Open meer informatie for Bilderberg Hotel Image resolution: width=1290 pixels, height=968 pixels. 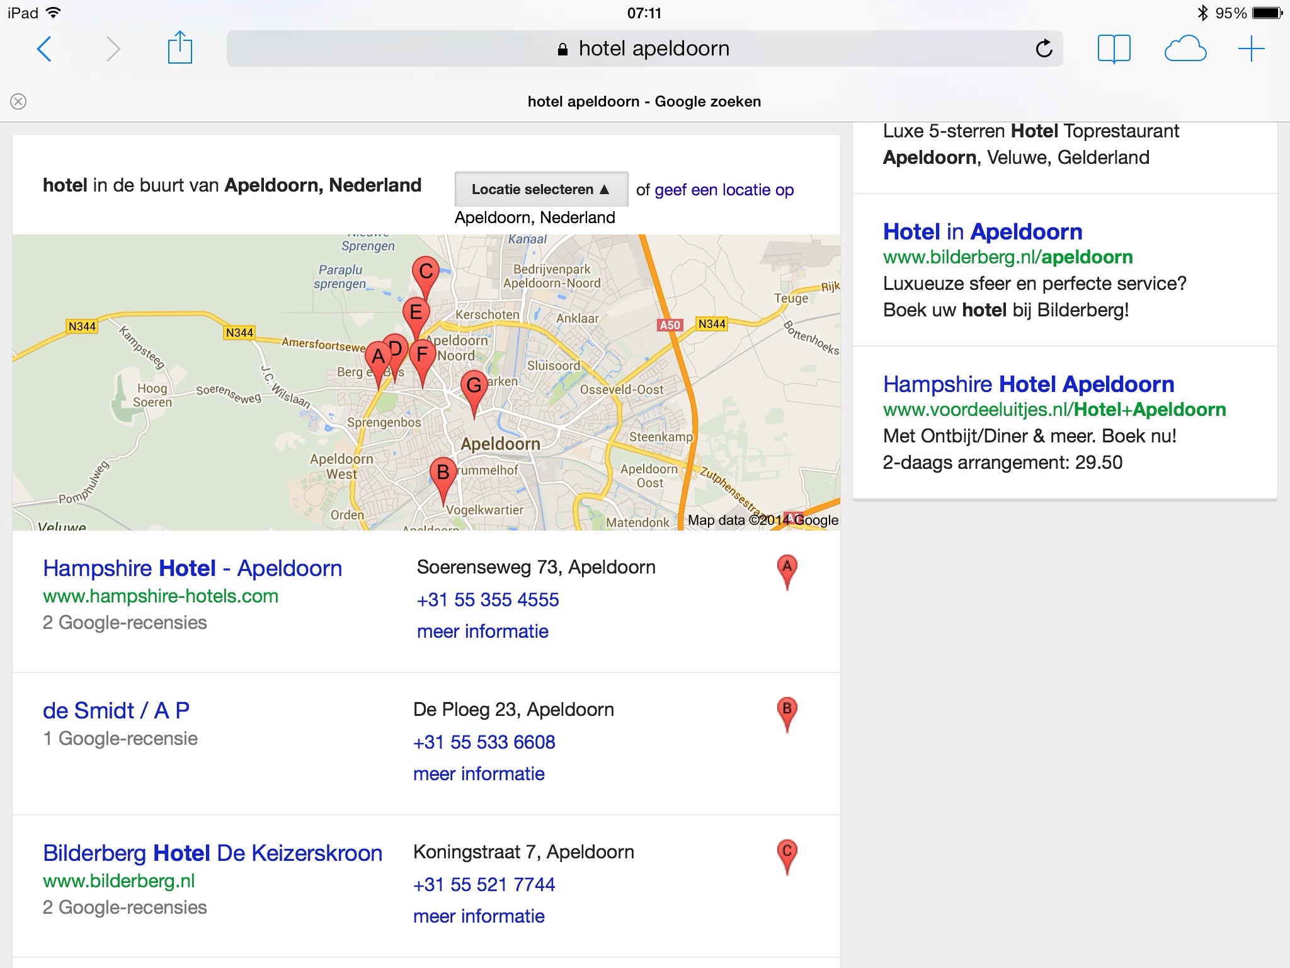479,916
